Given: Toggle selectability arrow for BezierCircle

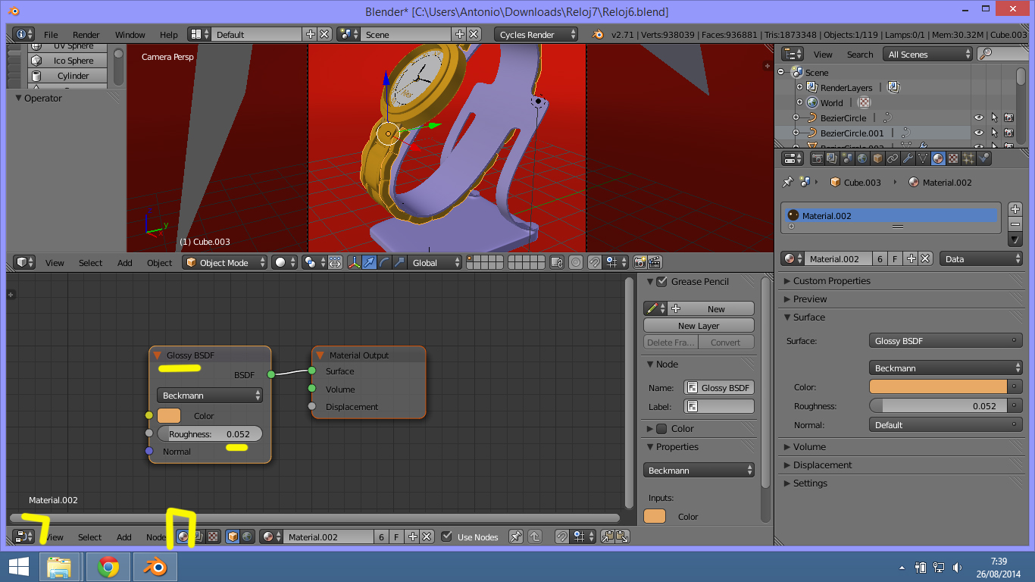Looking at the screenshot, I should pos(994,117).
